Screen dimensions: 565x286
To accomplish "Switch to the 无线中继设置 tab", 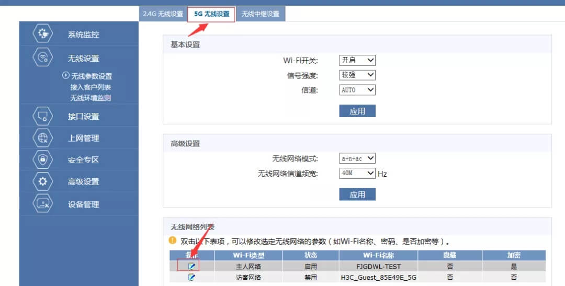I will 261,14.
